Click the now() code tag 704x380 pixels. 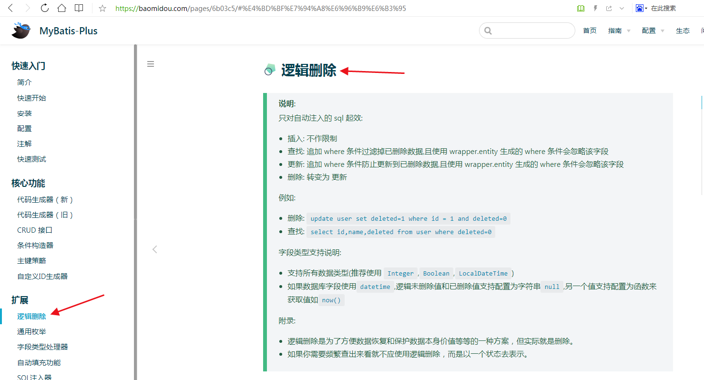(331, 300)
